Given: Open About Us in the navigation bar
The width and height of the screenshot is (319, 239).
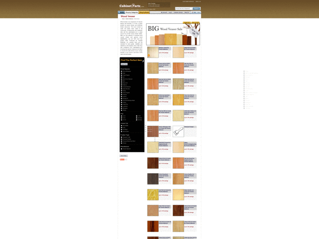Looking at the screenshot, I should 187,12.
